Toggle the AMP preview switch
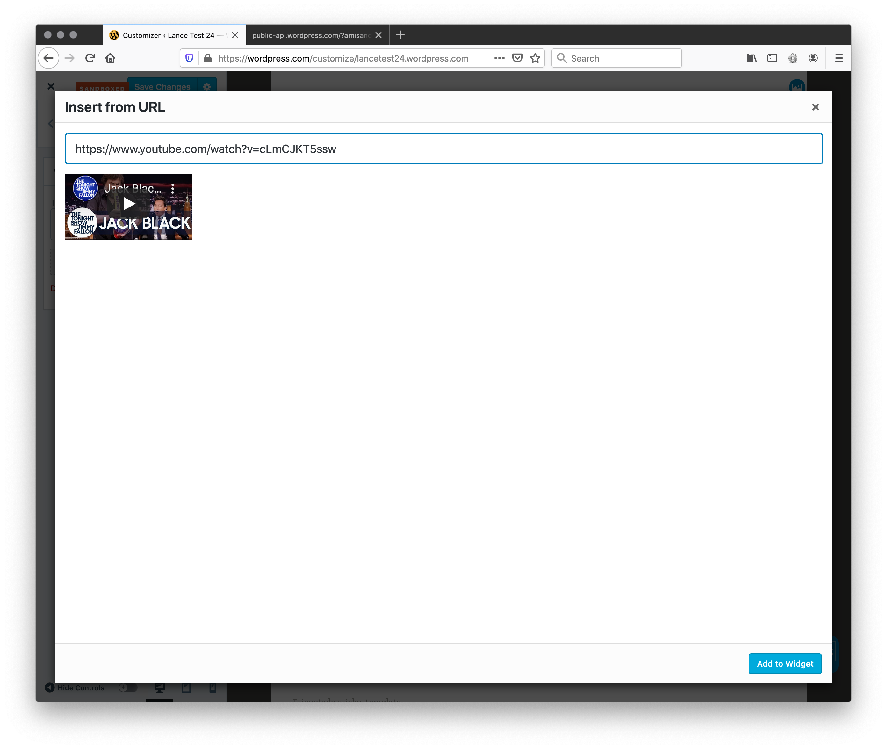The height and width of the screenshot is (749, 887). click(x=127, y=687)
